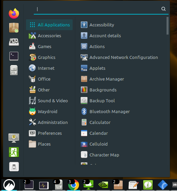
Task: Launch Firefox from the favorites sidebar
Action: coord(14,14)
